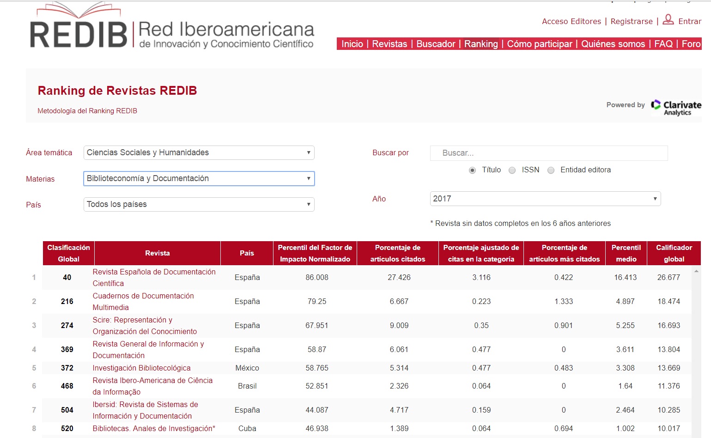Click the País cell reading Brasil
The width and height of the screenshot is (711, 438).
coord(247,386)
